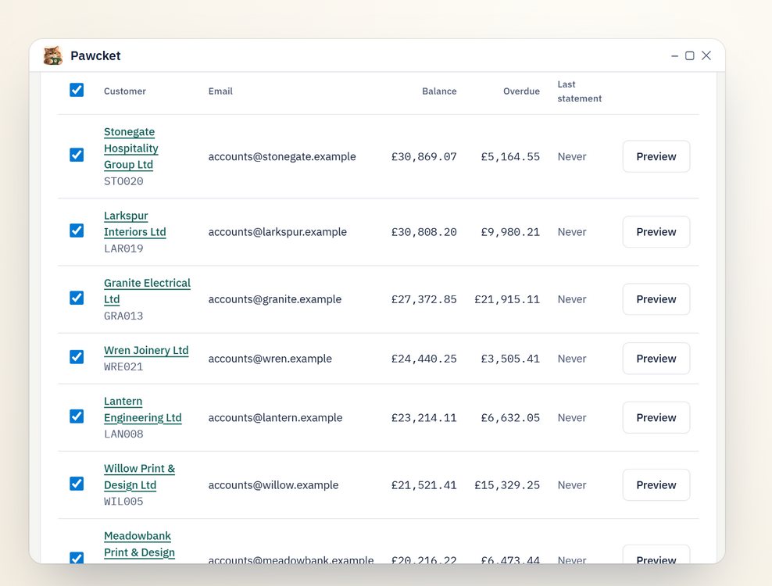The height and width of the screenshot is (586, 772).
Task: Open Lantern Engineering Ltd customer link
Action: coord(143,409)
